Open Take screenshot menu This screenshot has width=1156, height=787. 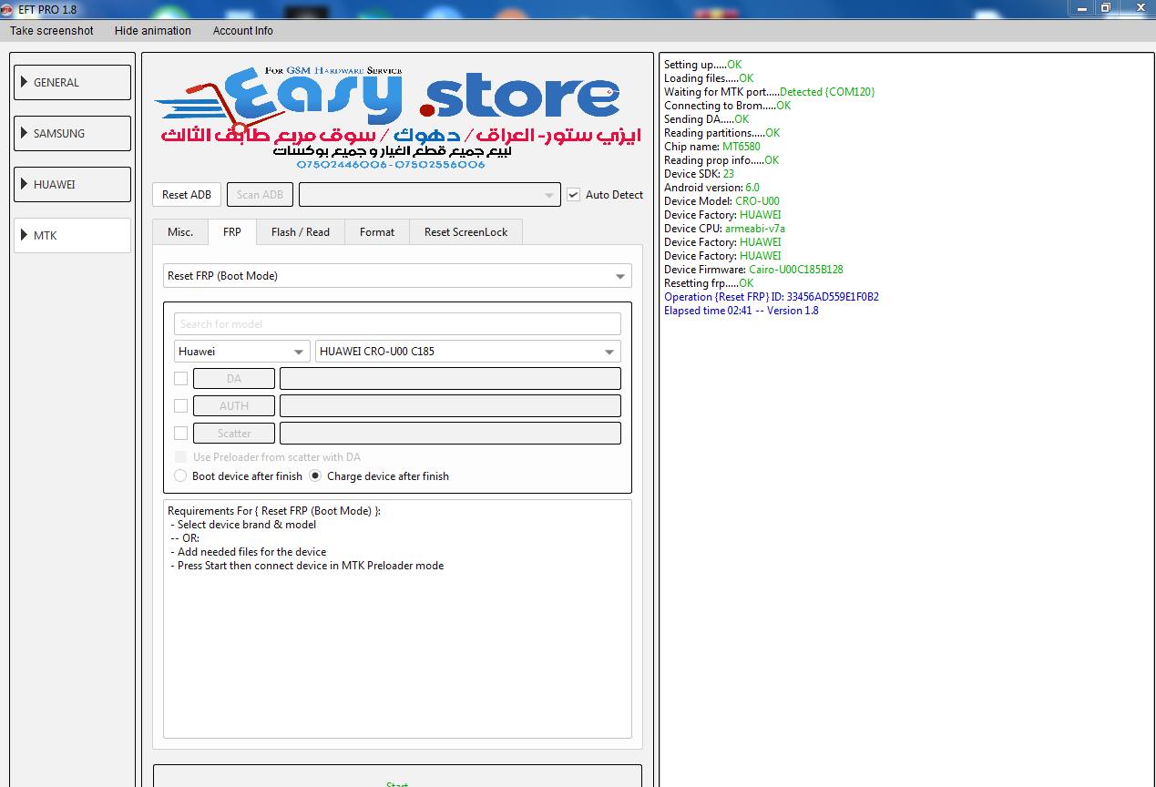pyautogui.click(x=52, y=30)
